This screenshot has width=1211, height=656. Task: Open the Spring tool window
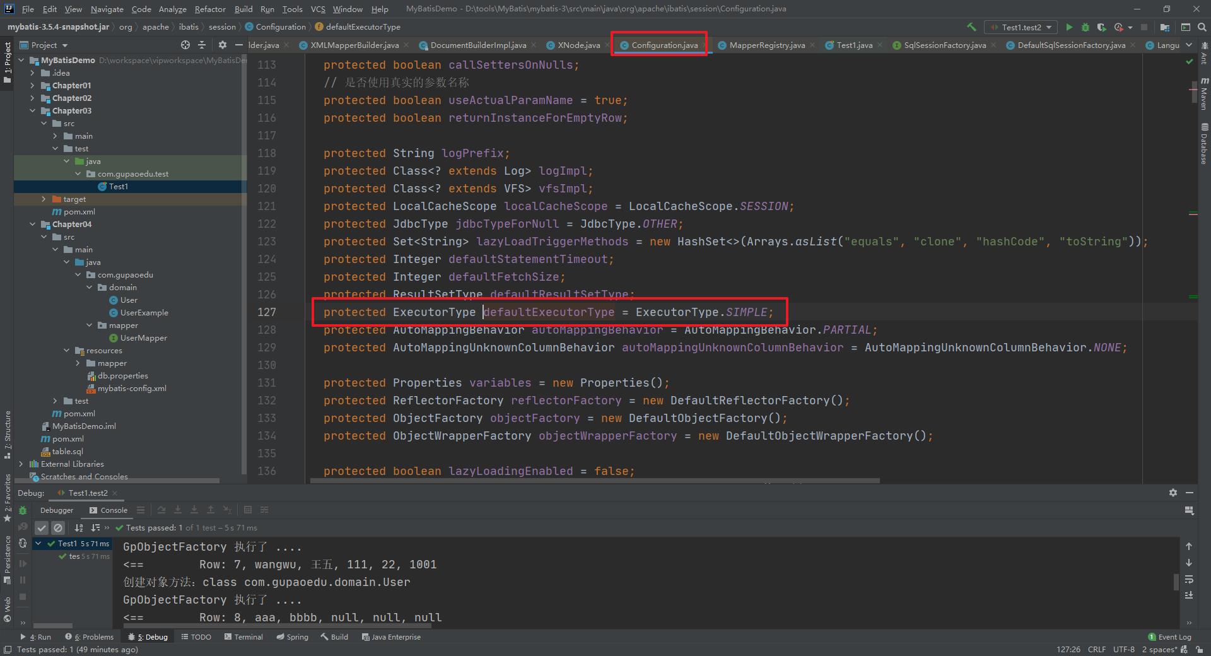click(x=292, y=636)
